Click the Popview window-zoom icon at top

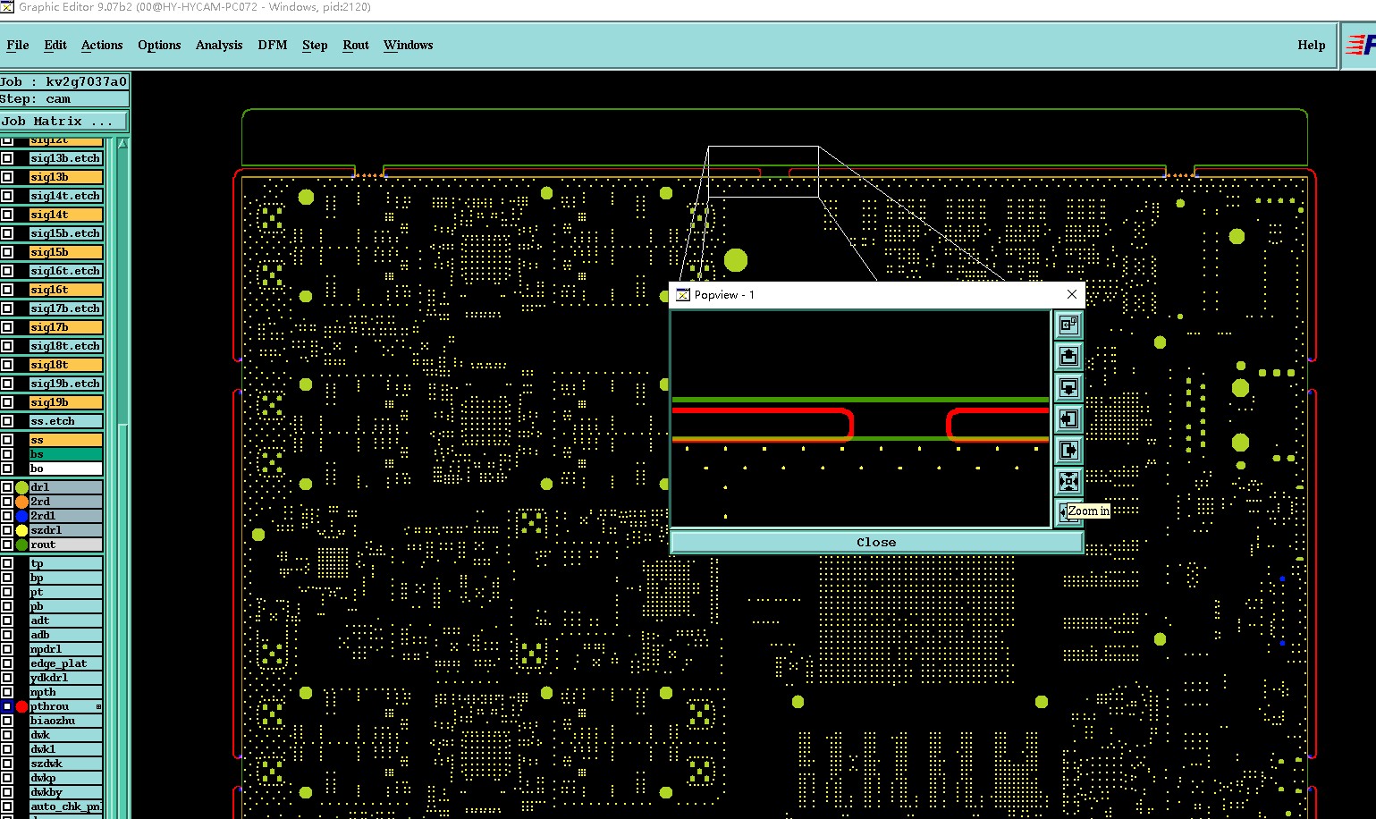[1068, 325]
